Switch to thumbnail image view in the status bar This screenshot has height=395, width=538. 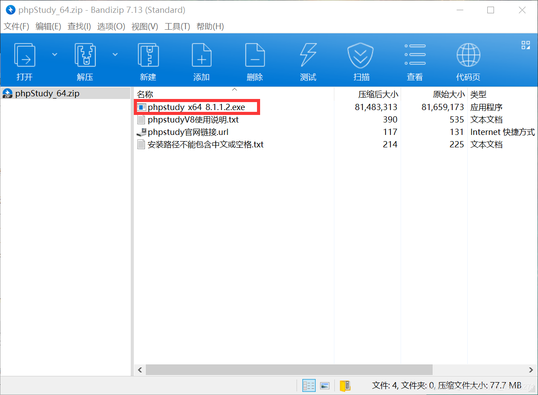[325, 385]
